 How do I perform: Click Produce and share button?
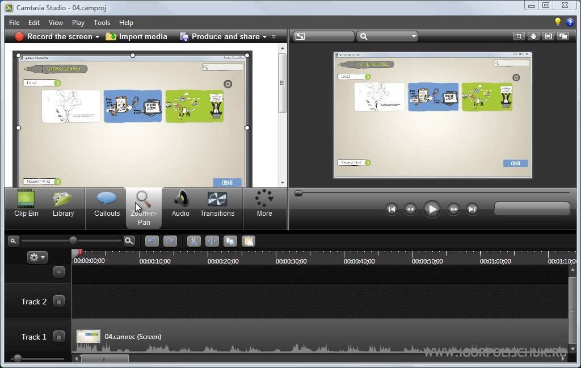pyautogui.click(x=220, y=36)
